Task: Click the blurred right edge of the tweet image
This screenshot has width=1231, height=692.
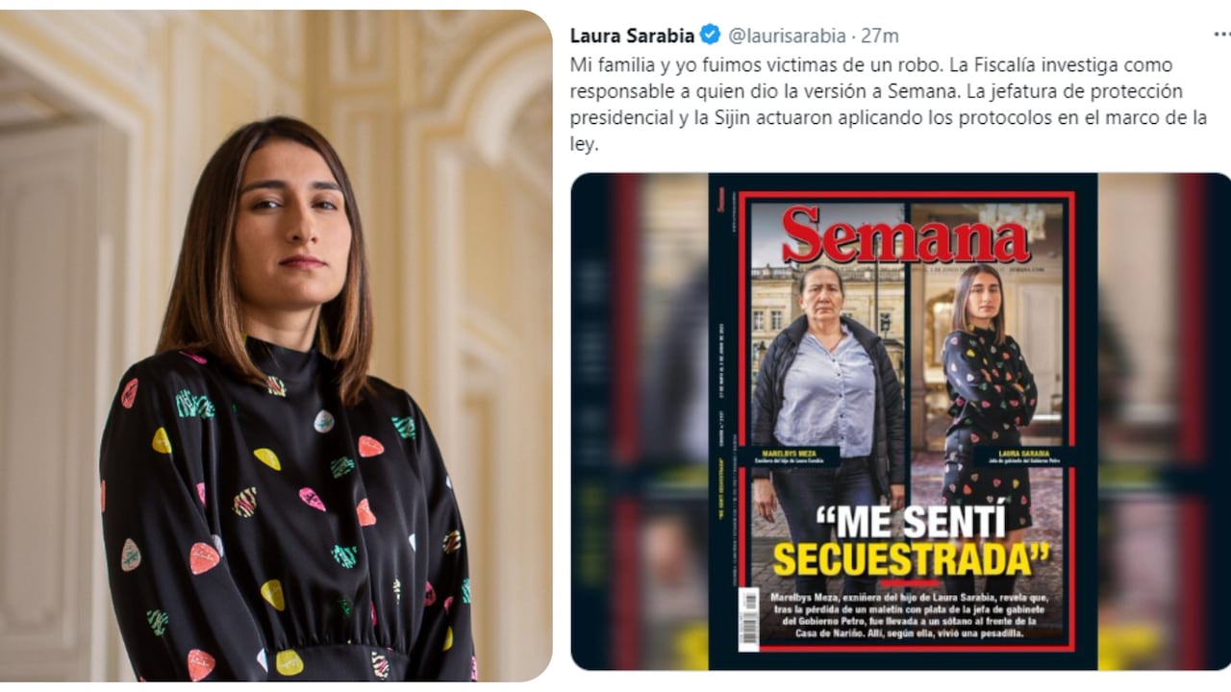Action: (1164, 421)
